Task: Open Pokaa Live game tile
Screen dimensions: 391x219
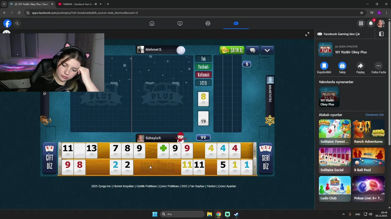Action: click(368, 189)
